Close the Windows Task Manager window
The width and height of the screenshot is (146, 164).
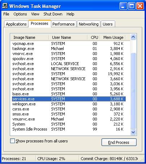[x=140, y=6]
